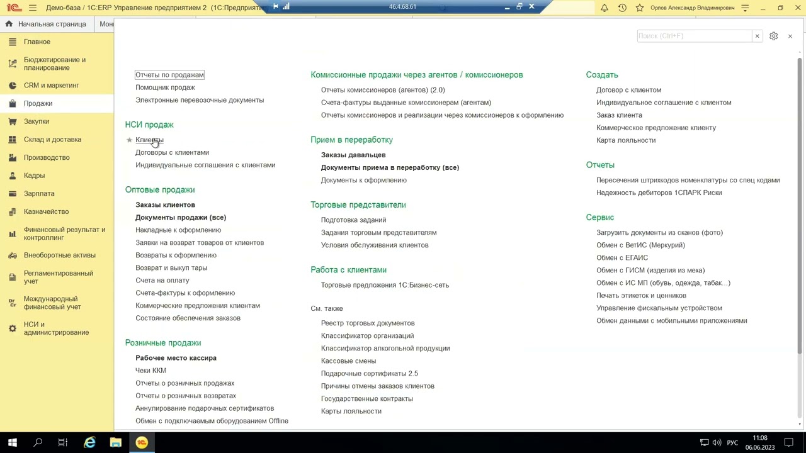Screen dimensions: 806x453
Task: Open the Windows action center icon
Action: (x=788, y=442)
